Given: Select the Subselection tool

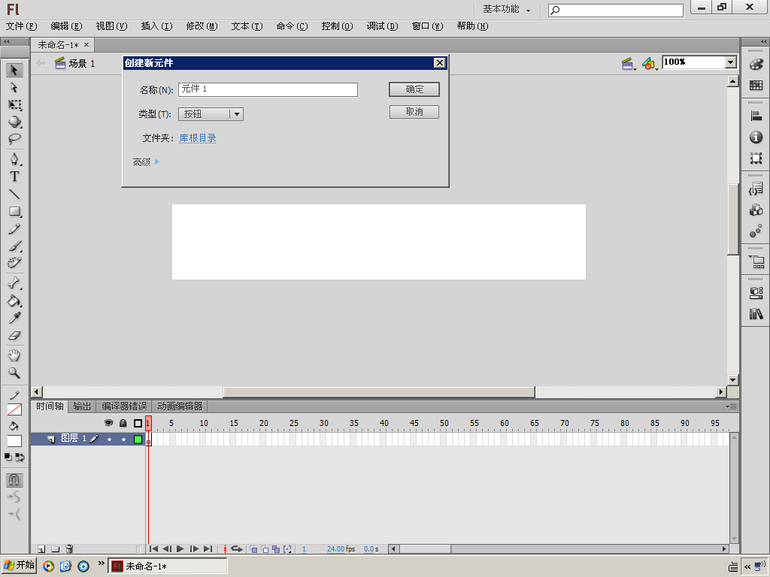Looking at the screenshot, I should 14,87.
